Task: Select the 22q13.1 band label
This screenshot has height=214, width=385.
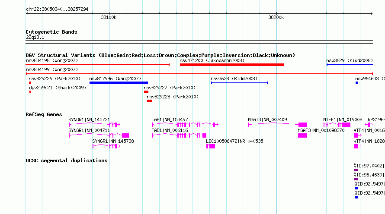Action: [35, 37]
